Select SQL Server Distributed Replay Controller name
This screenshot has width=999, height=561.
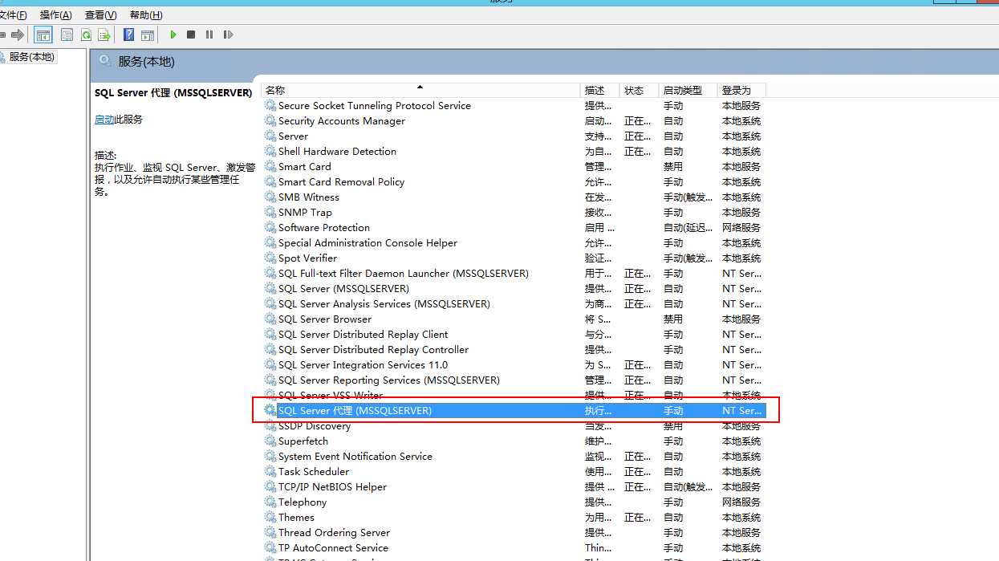point(373,350)
